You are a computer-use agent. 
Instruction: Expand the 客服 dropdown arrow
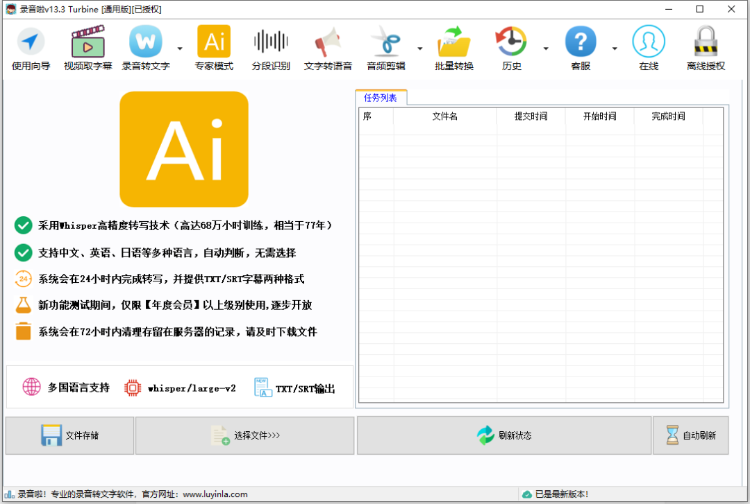click(x=615, y=49)
